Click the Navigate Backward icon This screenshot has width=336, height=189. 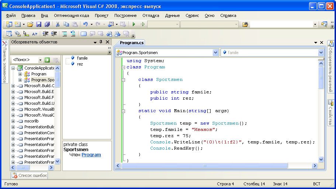click(111, 24)
